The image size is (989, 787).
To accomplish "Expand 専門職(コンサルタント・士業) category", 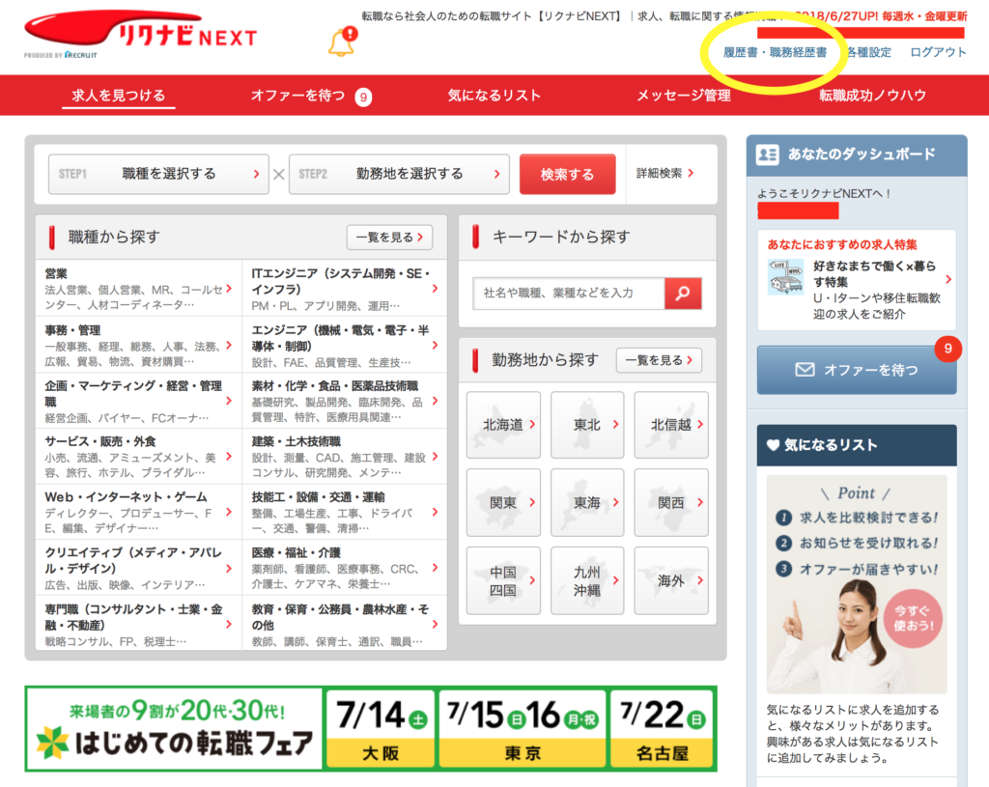I will tap(138, 624).
